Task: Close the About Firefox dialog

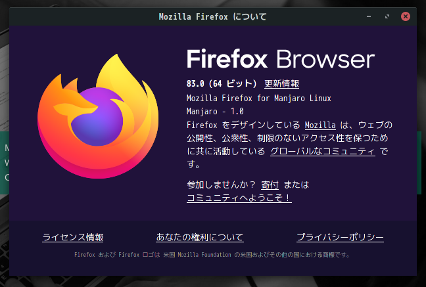Action: (406, 16)
